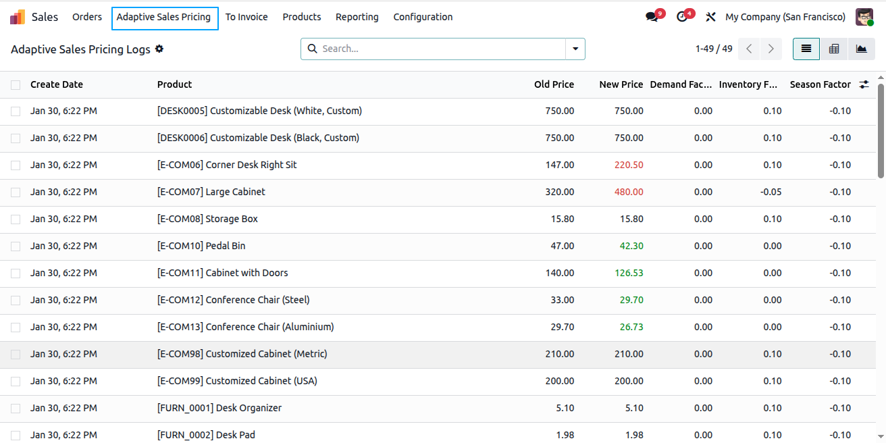
Task: Click the Sales app name
Action: point(45,17)
